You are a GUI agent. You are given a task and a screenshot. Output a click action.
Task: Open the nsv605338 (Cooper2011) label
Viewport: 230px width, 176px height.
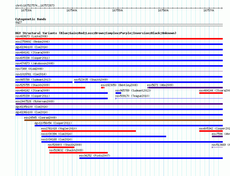[x=33, y=58]
